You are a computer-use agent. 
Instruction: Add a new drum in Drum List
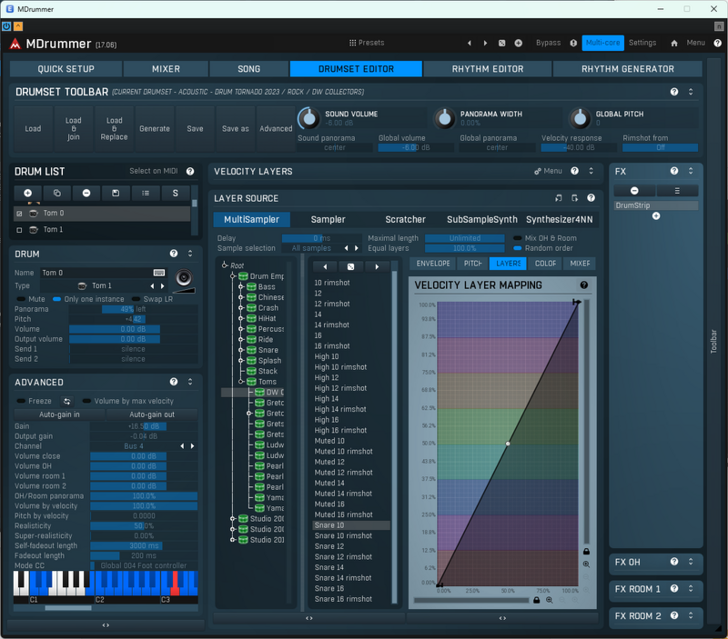(x=28, y=193)
